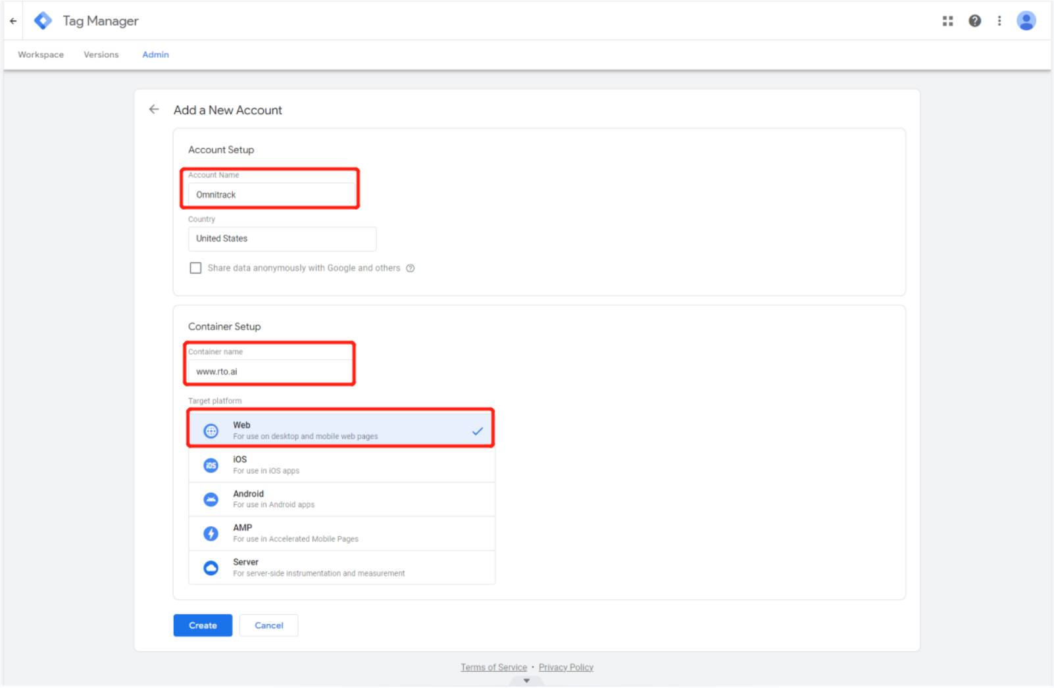Click the Tag Manager diamond logo
The height and width of the screenshot is (688, 1054).
(x=43, y=21)
